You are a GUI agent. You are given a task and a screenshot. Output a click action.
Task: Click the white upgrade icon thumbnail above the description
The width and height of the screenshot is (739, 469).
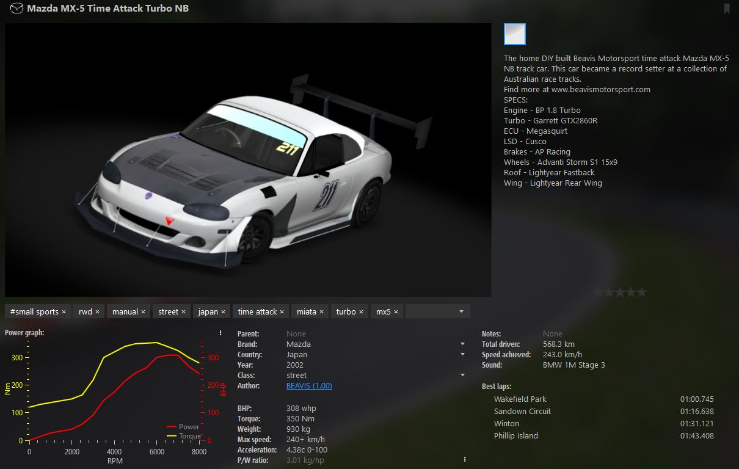(x=514, y=34)
